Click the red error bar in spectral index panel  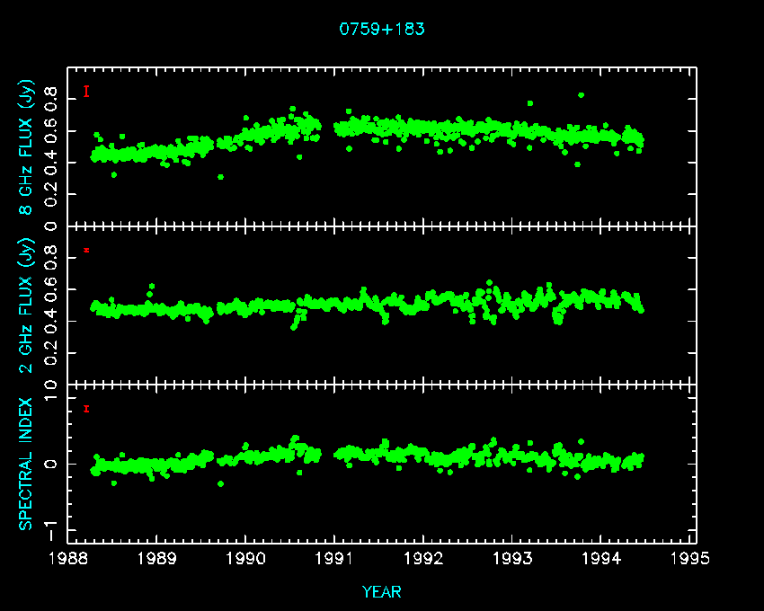pyautogui.click(x=86, y=409)
